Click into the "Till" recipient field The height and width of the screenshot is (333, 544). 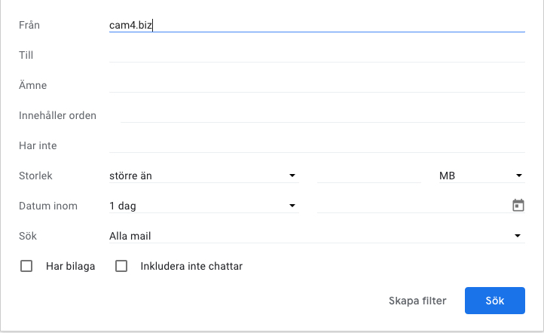(316, 55)
